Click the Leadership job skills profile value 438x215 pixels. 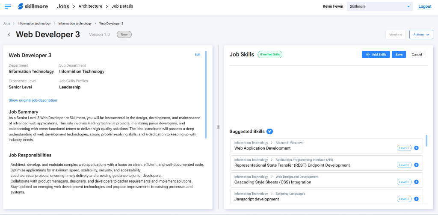point(70,87)
